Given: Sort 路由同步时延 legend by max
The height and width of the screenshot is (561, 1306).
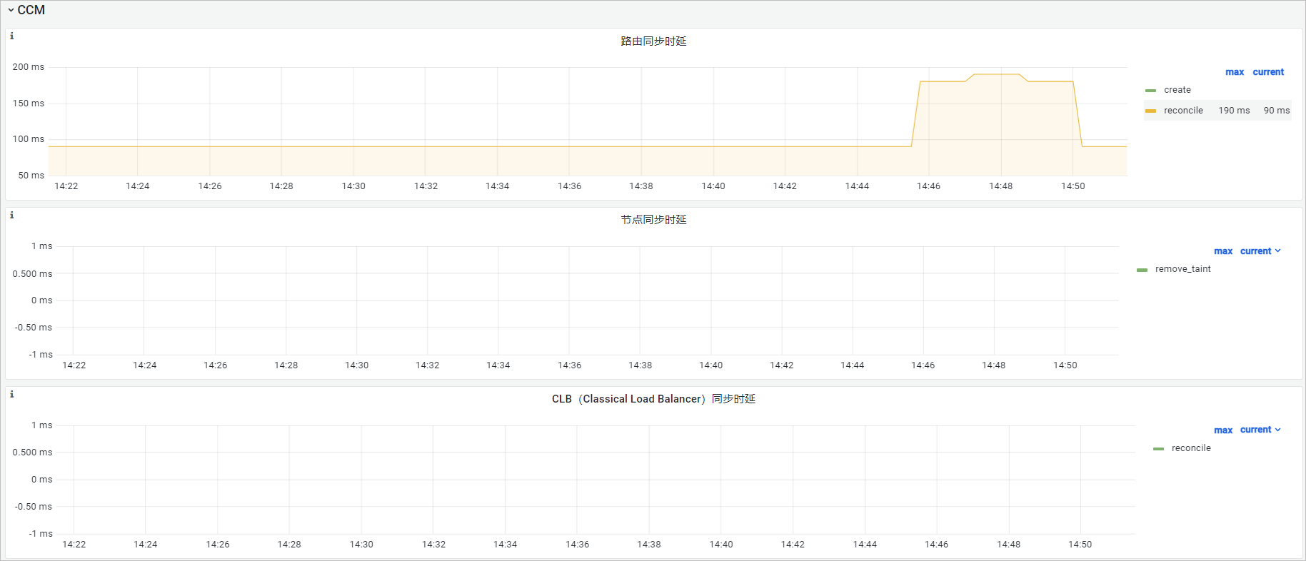Looking at the screenshot, I should click(1235, 72).
